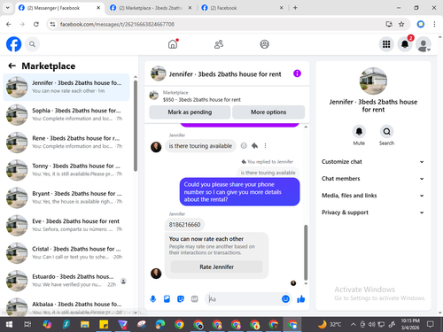Send a voice clip with the microphone icon
The width and height of the screenshot is (443, 332).
[x=153, y=299]
